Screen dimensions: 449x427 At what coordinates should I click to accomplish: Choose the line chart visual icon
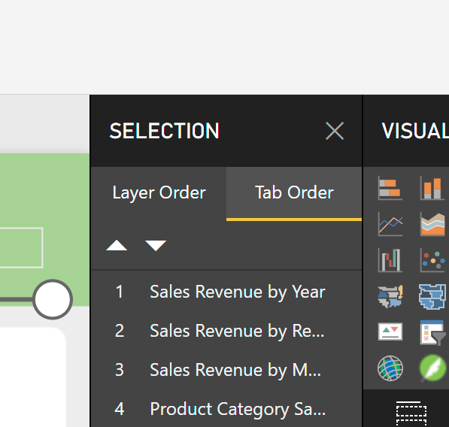point(390,224)
